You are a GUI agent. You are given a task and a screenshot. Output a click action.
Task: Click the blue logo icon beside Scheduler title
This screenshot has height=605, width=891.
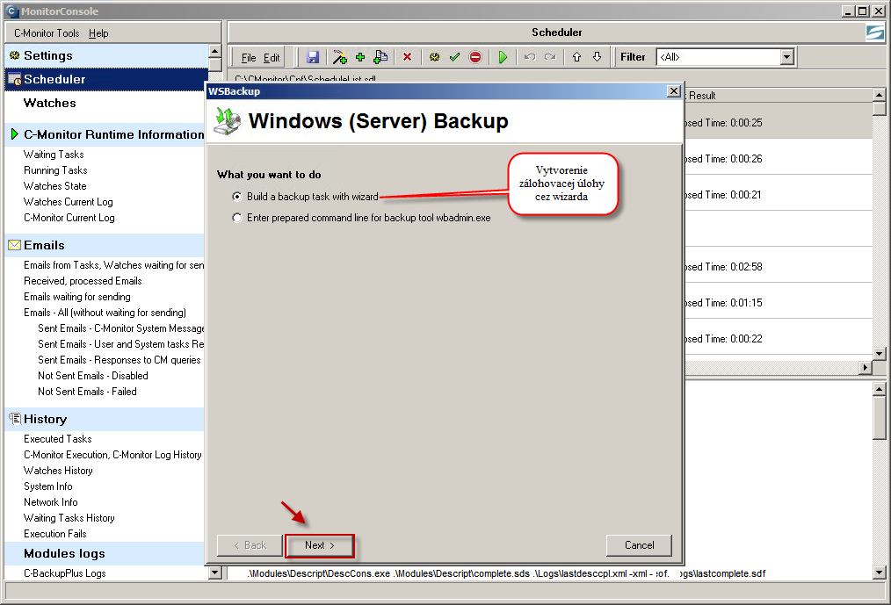[x=874, y=32]
